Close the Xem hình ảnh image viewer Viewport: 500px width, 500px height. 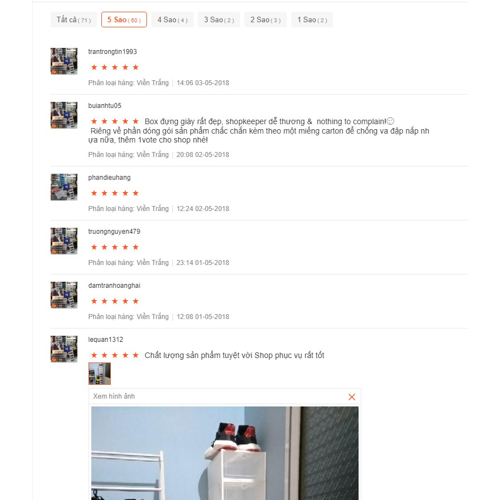(352, 396)
